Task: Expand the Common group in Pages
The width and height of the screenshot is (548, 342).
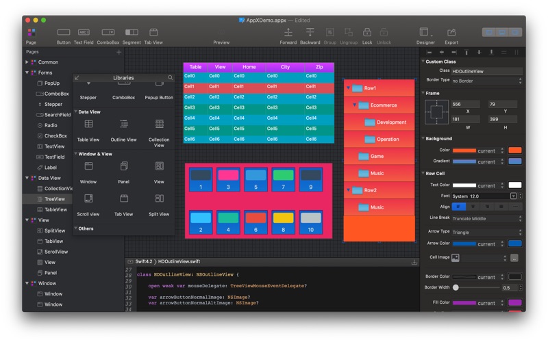Action: (x=27, y=62)
